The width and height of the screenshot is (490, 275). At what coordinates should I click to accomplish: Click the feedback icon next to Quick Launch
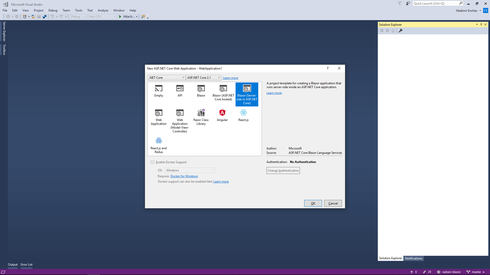408,4
